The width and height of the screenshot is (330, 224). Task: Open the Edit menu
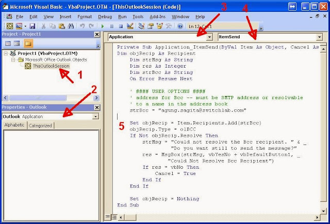(33, 17)
